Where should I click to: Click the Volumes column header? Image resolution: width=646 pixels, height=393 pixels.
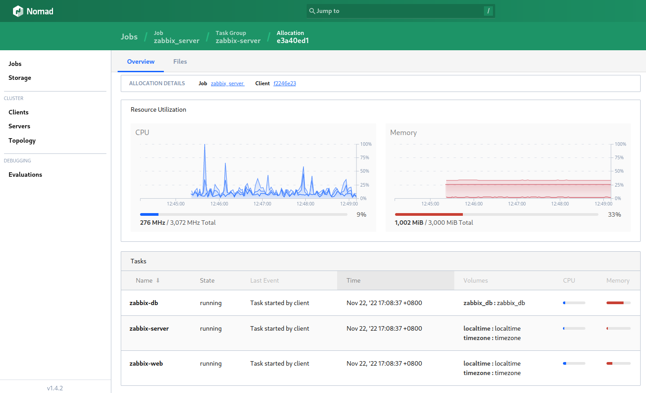pos(475,280)
